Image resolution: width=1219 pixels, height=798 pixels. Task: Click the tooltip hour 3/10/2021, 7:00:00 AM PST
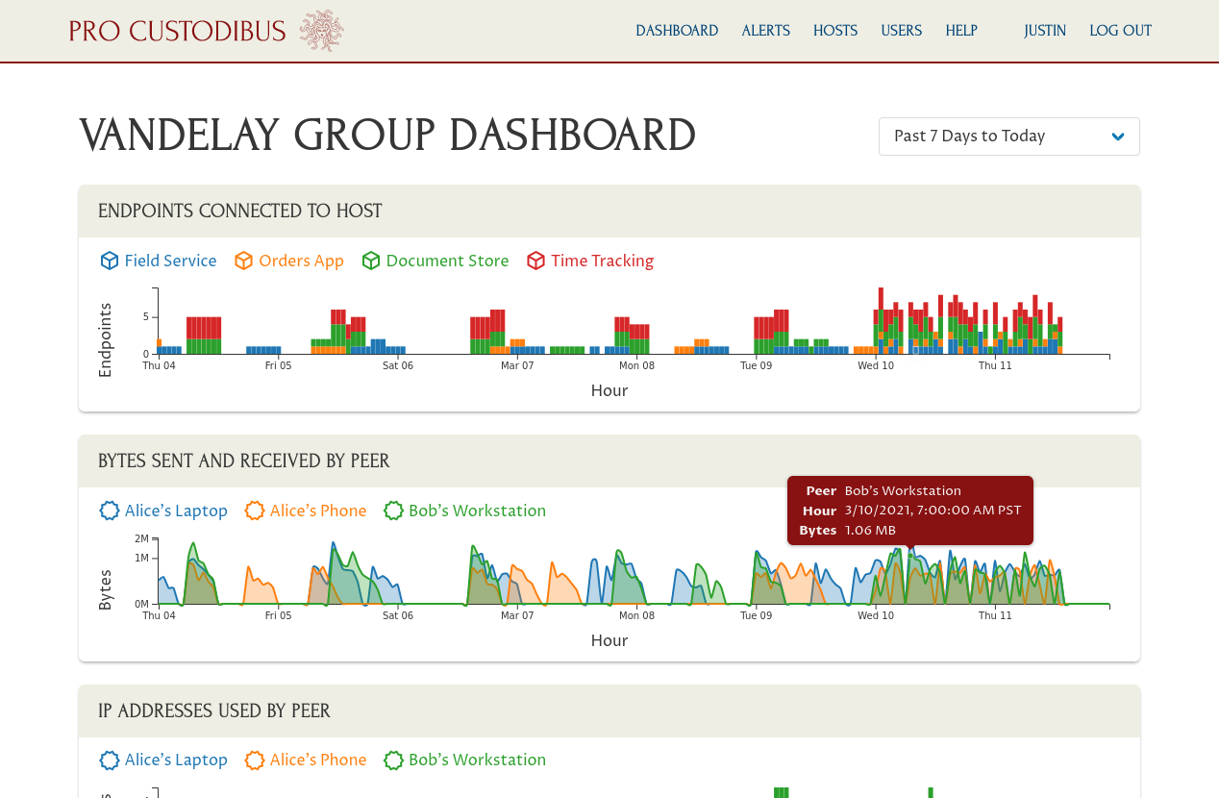933,511
